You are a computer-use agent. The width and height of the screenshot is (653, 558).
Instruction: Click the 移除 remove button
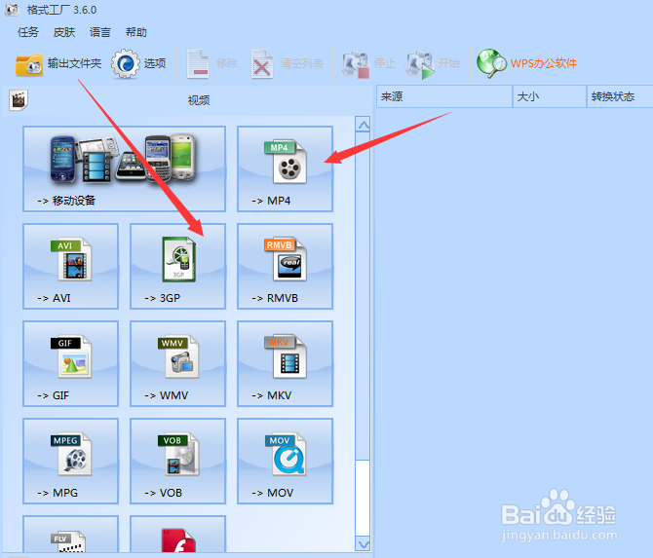211,63
